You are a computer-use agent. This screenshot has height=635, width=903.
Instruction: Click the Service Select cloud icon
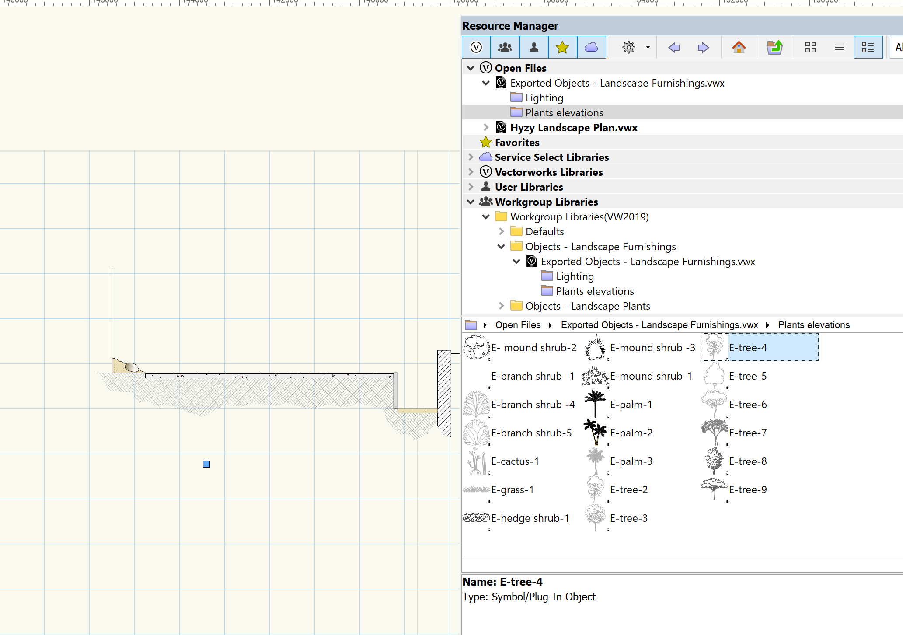click(x=591, y=47)
